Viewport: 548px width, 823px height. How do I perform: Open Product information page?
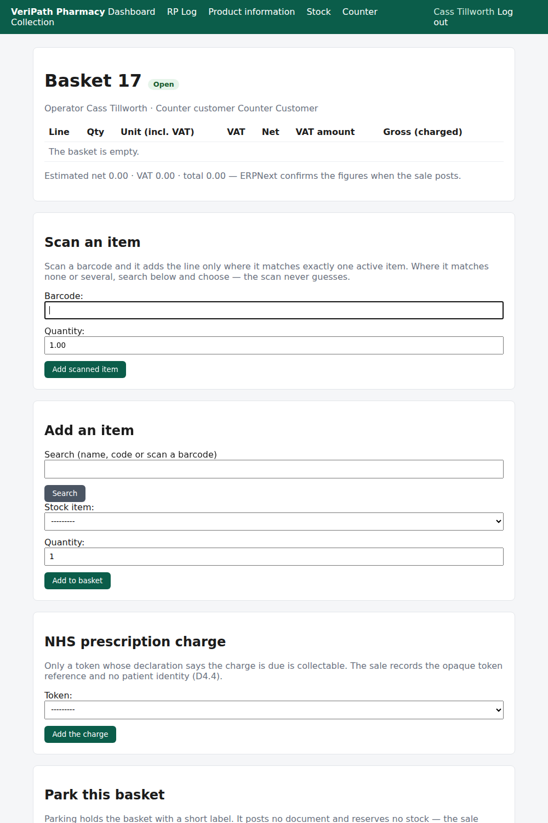[252, 12]
